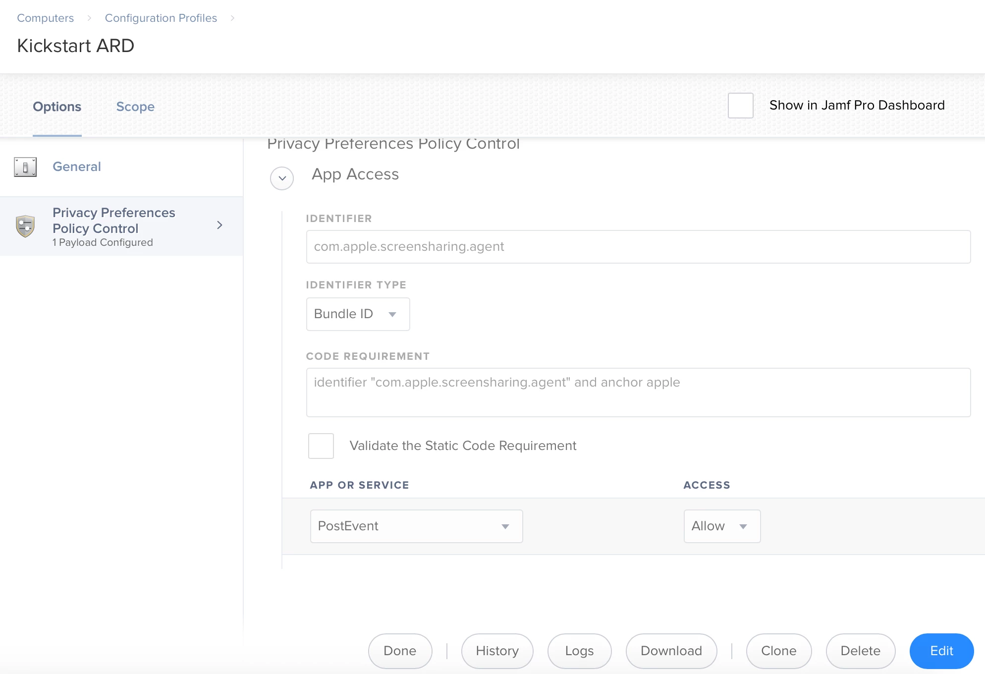The image size is (985, 674).
Task: Click the Privacy Preferences shield icon
Action: (x=25, y=226)
